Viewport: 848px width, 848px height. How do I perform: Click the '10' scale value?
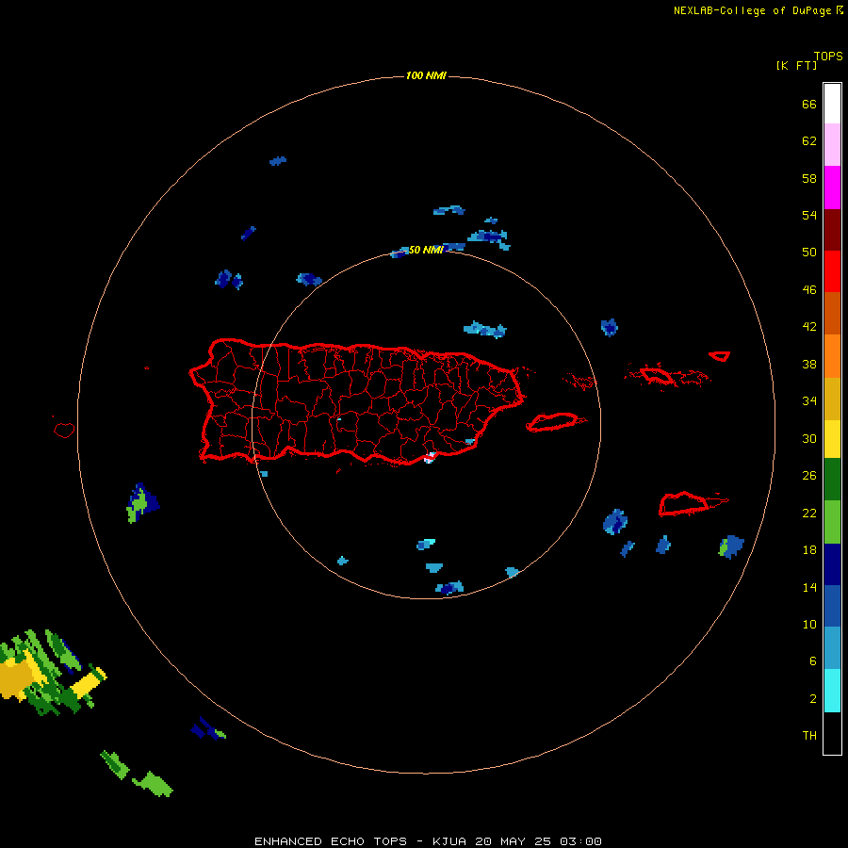click(x=809, y=624)
